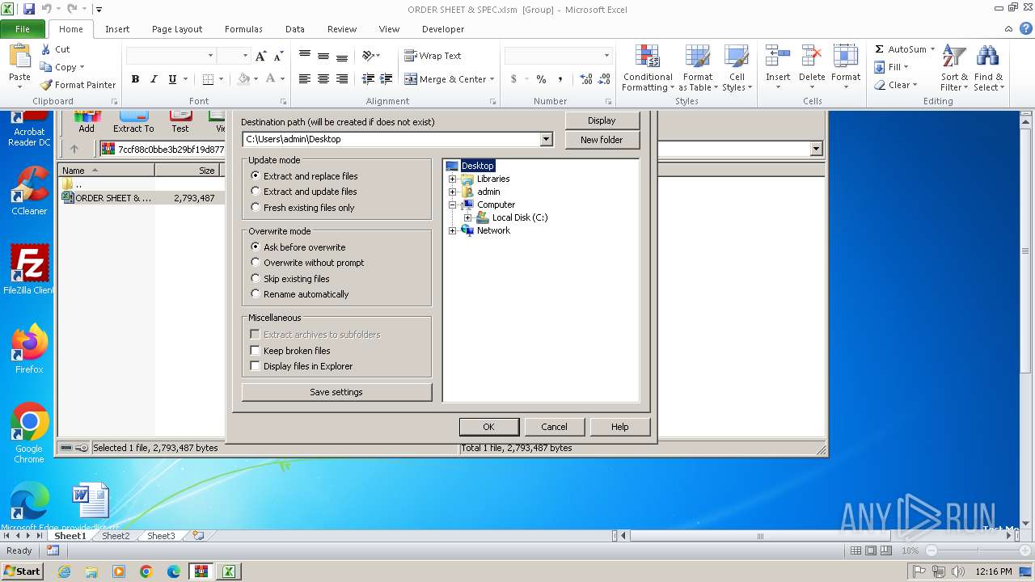Click the Copy icon in the Clipboard group

[46, 67]
